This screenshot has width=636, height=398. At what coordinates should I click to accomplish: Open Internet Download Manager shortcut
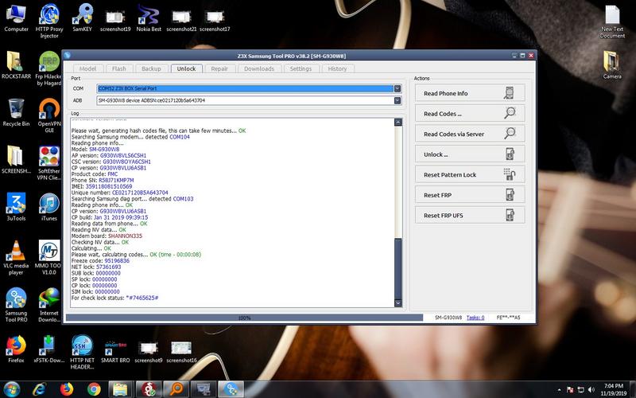[x=49, y=305]
